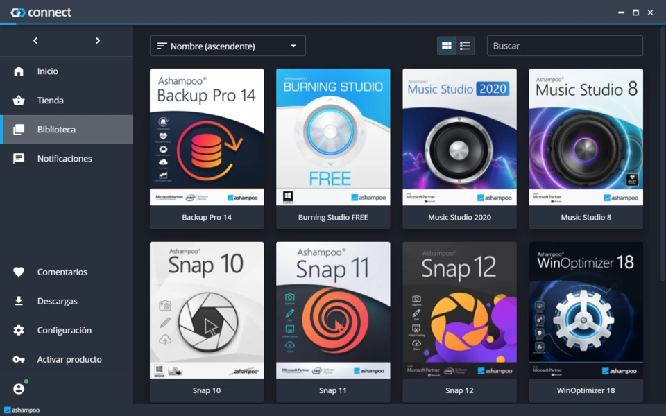Screen dimensions: 666x416
Task: Open the Inicio menu item
Action: pos(67,71)
